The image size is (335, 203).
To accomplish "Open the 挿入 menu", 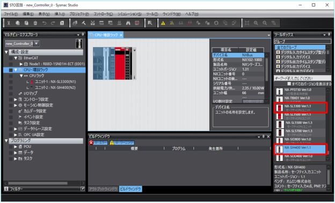I will click(60, 14).
